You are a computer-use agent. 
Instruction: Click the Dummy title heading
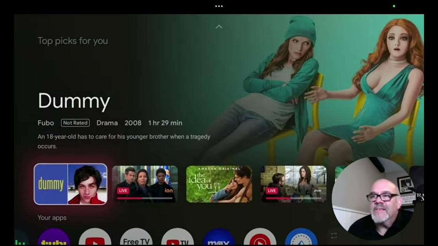tap(74, 101)
